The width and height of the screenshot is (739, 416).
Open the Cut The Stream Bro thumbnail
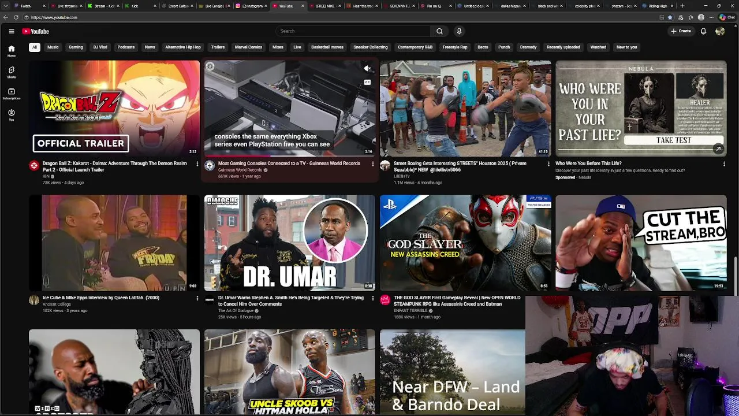point(641,243)
